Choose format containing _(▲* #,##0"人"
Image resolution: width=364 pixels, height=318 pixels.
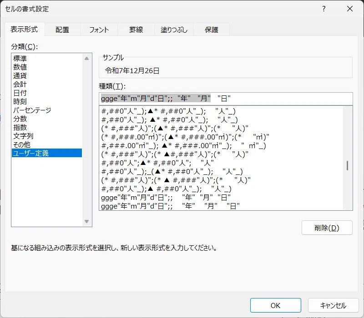(221, 172)
